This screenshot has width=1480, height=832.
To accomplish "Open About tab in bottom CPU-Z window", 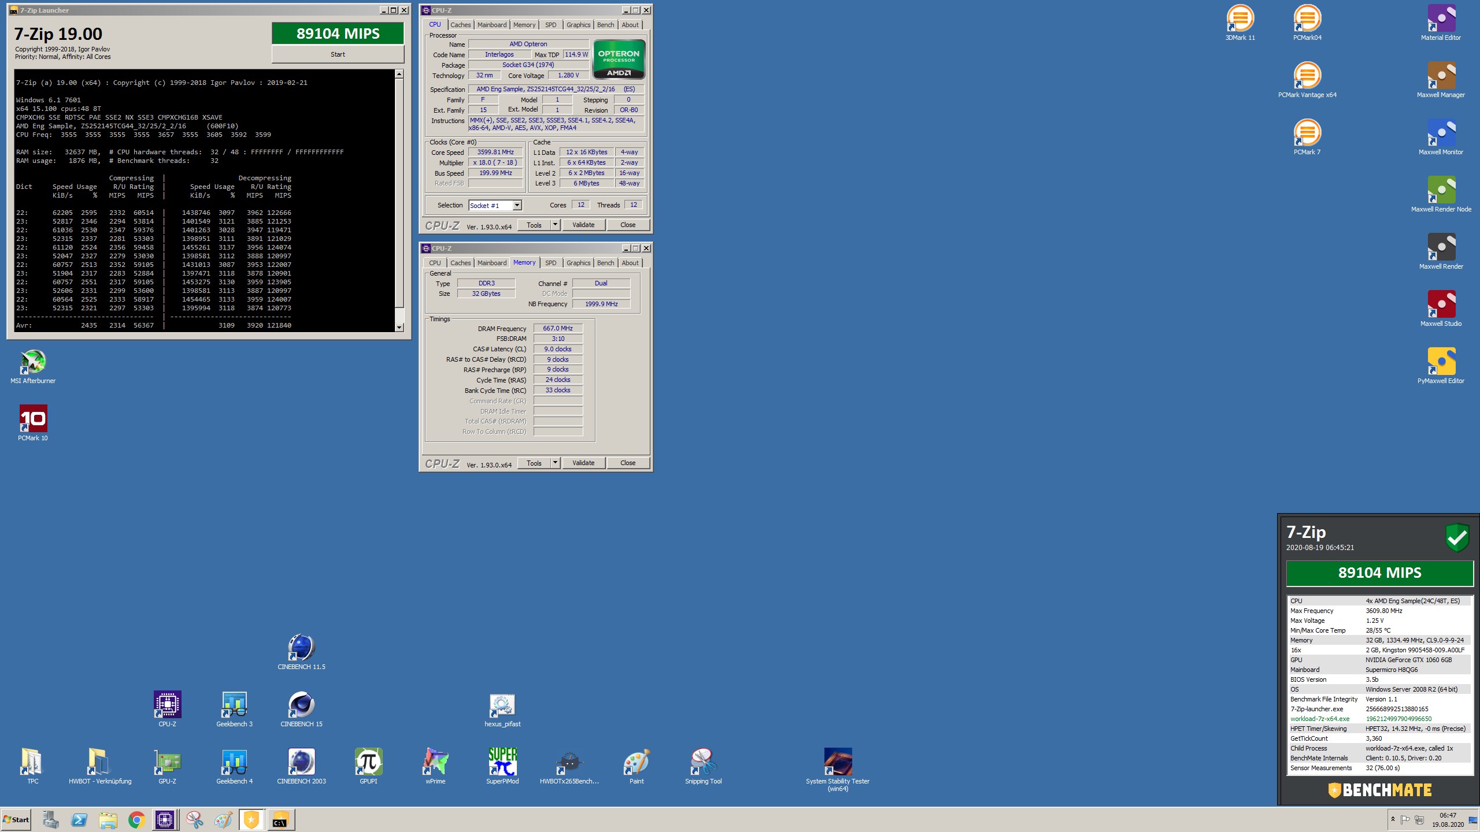I will (x=630, y=263).
